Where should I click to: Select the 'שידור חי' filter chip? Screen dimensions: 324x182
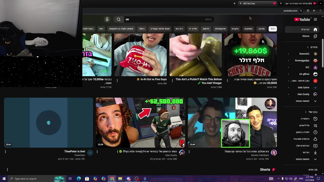(x=193, y=29)
